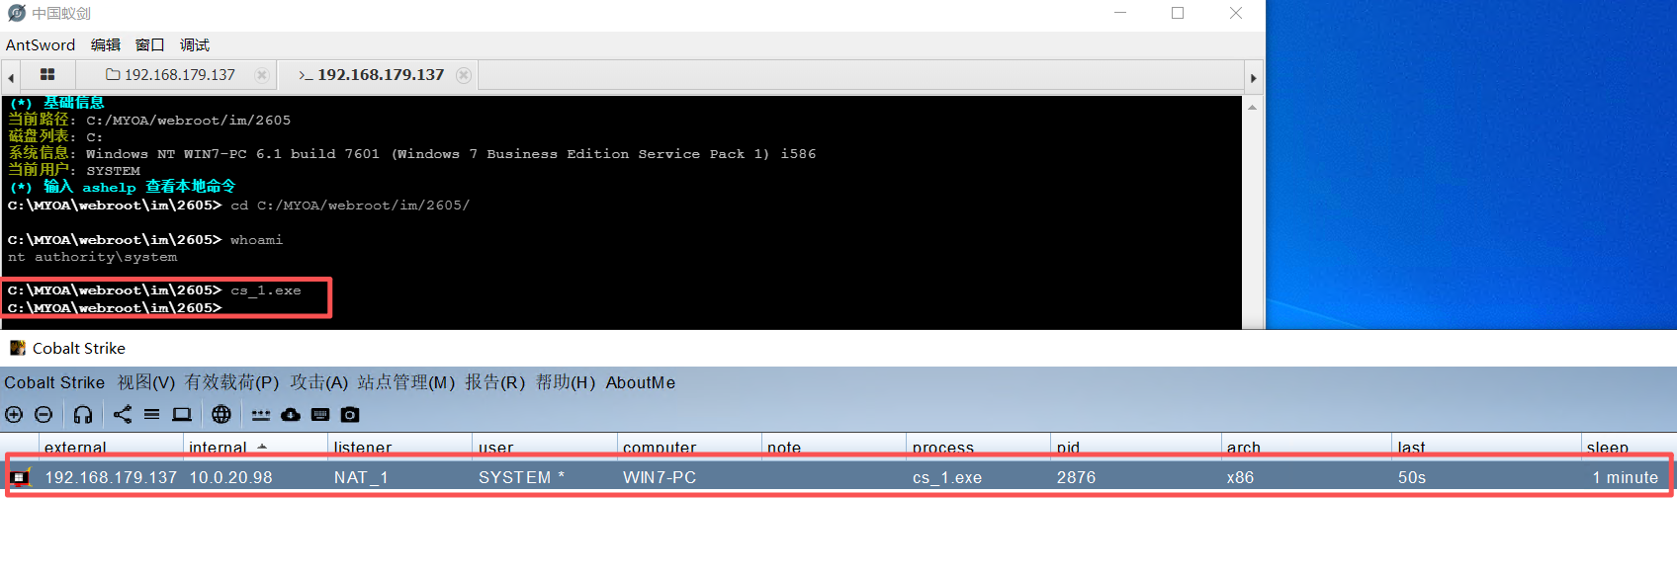The height and width of the screenshot is (577, 1677).
Task: Sort by the internal column header
Action: click(x=255, y=446)
